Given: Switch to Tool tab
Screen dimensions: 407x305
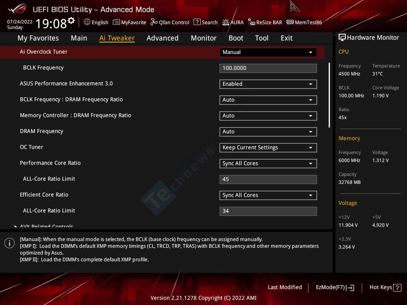Looking at the screenshot, I should 262,38.
